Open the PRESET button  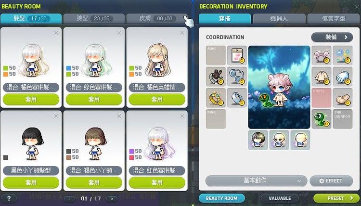336,198
